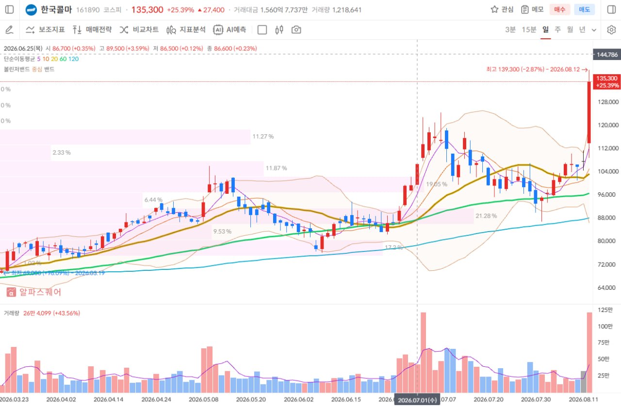
Task: Capture chart with the camera icon
Action: (296, 30)
